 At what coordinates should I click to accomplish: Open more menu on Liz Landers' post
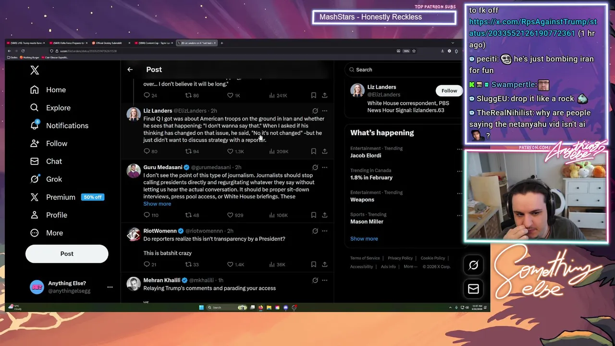click(x=325, y=111)
